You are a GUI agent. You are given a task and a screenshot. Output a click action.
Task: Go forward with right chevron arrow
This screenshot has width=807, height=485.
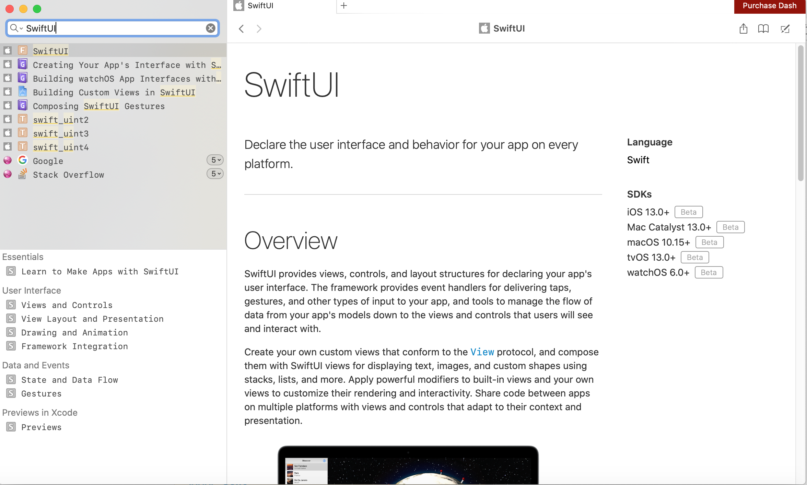click(x=259, y=28)
